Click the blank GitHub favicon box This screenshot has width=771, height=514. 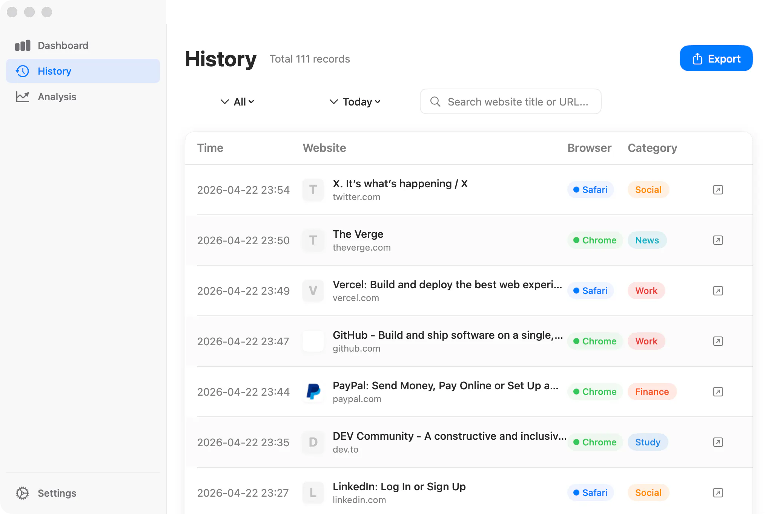point(313,341)
